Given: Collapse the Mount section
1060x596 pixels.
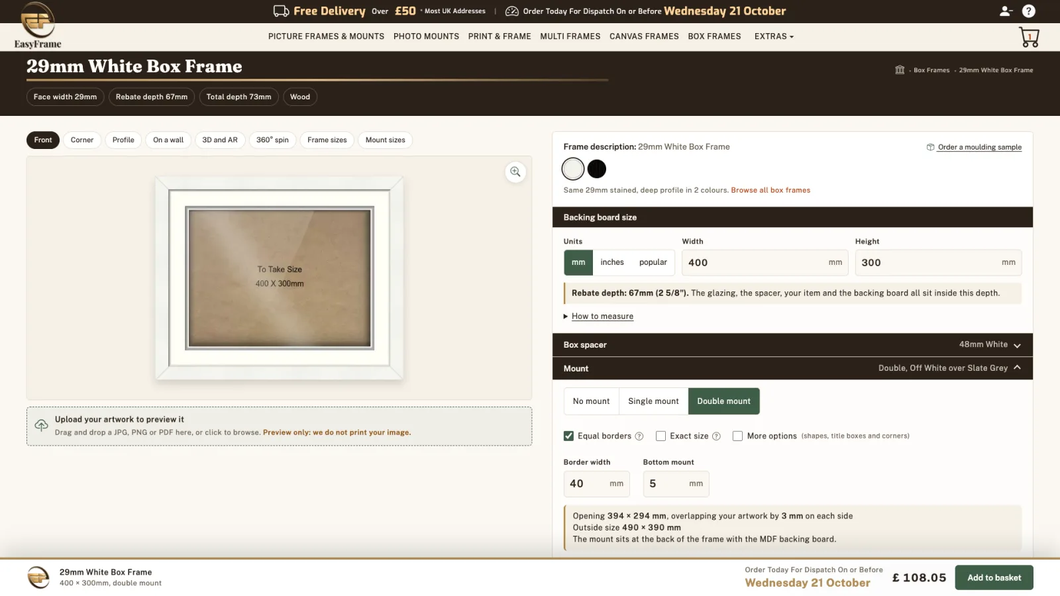Looking at the screenshot, I should click(x=792, y=368).
